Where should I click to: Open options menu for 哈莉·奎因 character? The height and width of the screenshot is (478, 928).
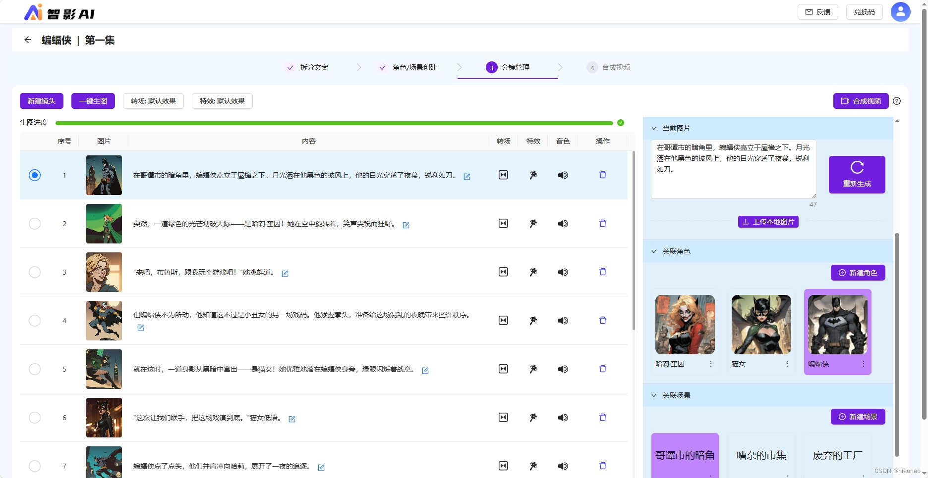[711, 364]
